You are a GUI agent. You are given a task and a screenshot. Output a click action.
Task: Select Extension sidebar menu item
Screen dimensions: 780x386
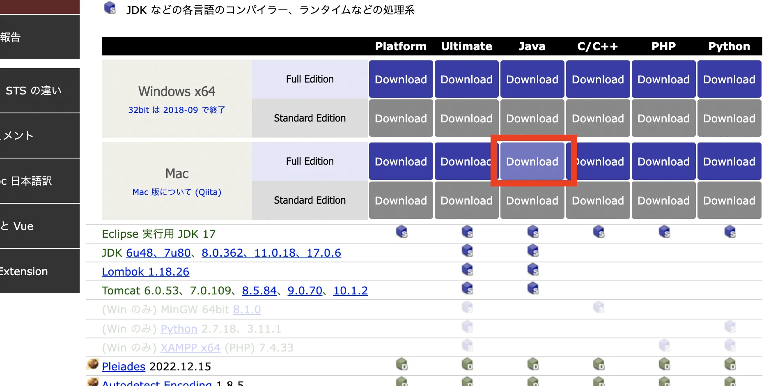coord(39,271)
